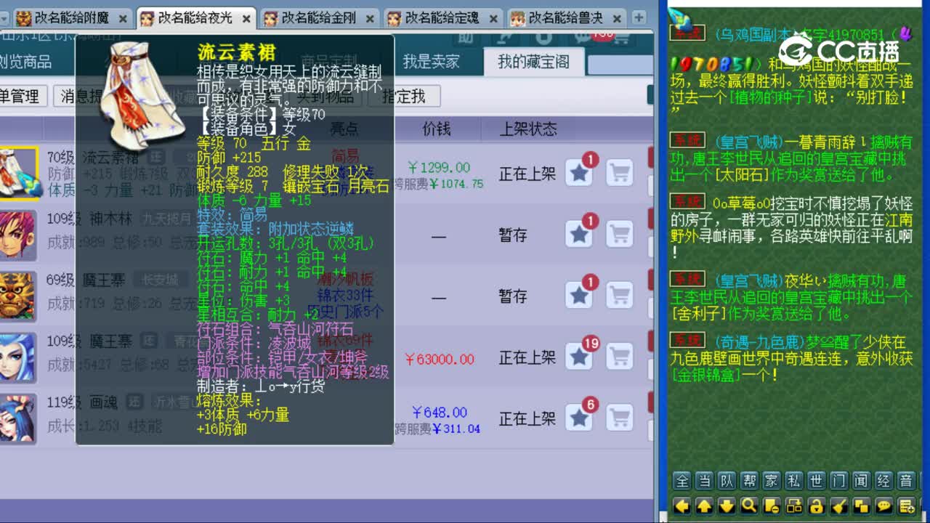Click the yellow left arrow chat icon

pos(682,506)
